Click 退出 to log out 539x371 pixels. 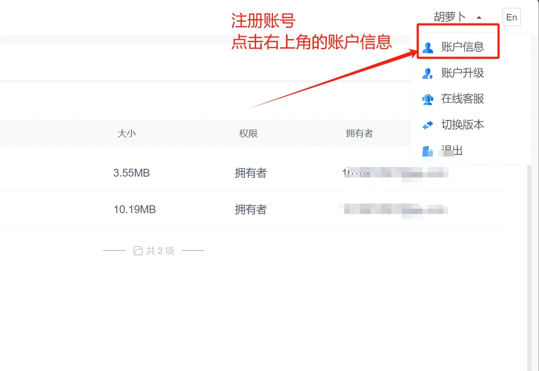point(452,150)
